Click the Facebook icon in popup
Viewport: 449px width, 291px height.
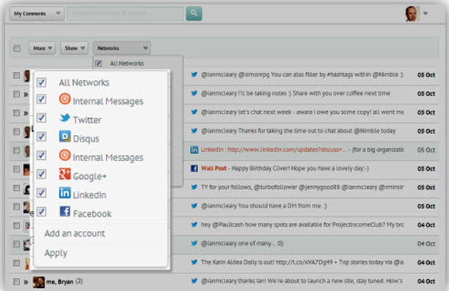point(65,211)
